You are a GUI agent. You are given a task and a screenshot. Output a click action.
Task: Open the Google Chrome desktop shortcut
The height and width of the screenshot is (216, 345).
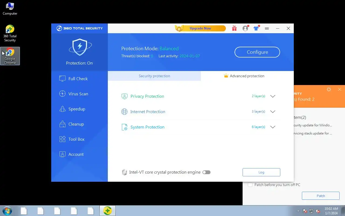click(10, 56)
